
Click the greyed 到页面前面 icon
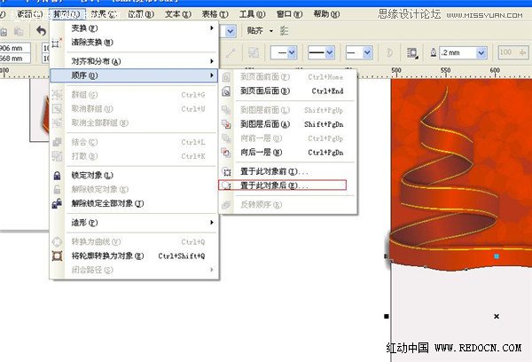(226, 77)
